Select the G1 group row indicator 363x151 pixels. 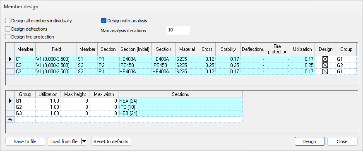pyautogui.click(x=10, y=101)
